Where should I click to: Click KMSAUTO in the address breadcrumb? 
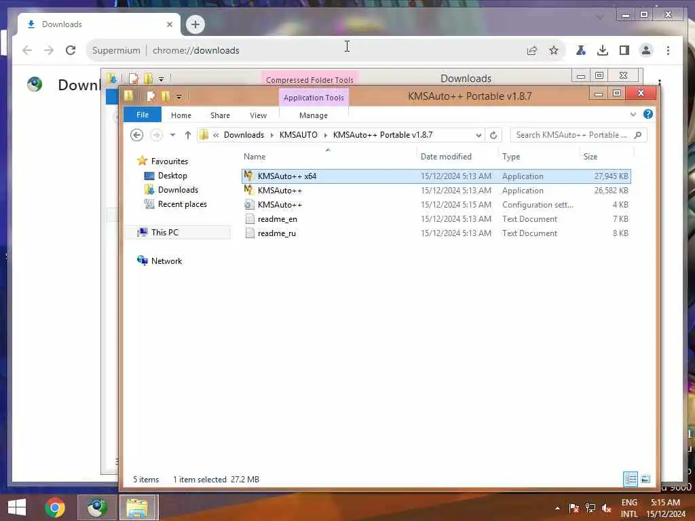(x=299, y=135)
